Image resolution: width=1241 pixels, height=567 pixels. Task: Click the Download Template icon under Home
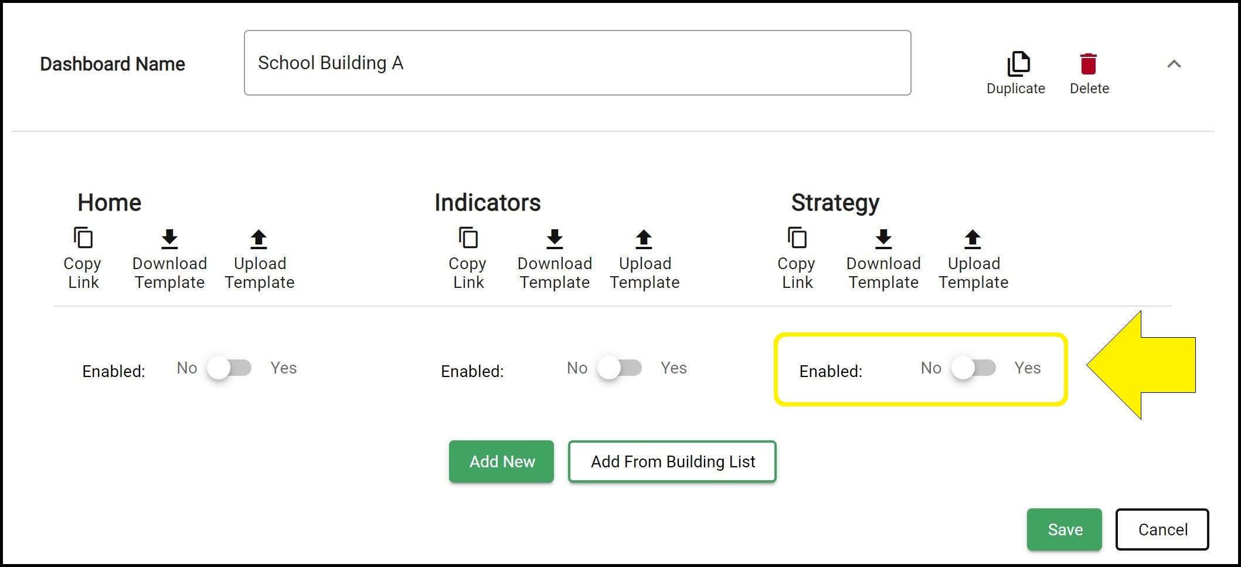[x=169, y=239]
